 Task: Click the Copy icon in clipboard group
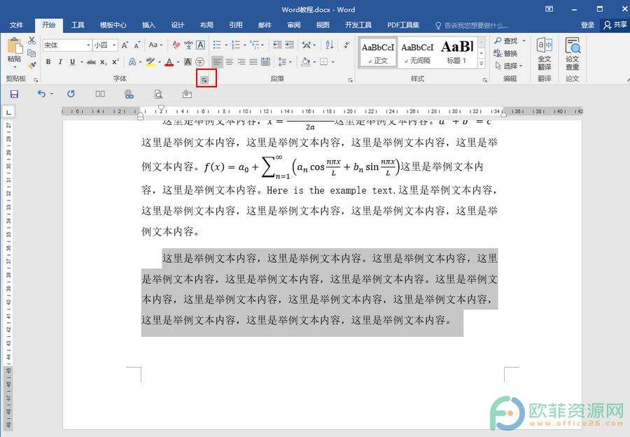tap(31, 52)
